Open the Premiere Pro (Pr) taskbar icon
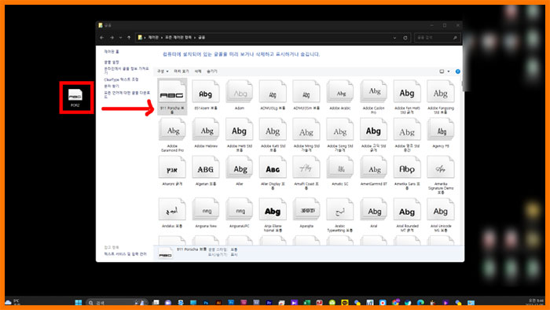Viewport: 550px width, 310px height. point(269,302)
